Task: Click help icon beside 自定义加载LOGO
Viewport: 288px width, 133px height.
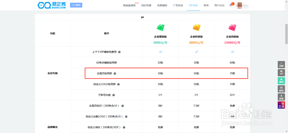Action: [x=126, y=117]
